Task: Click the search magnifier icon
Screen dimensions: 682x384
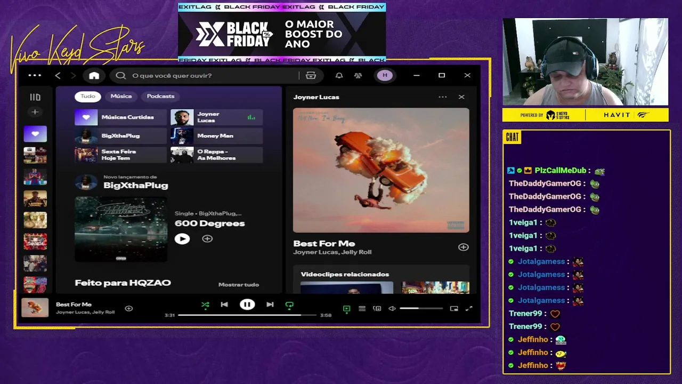Action: pos(121,76)
